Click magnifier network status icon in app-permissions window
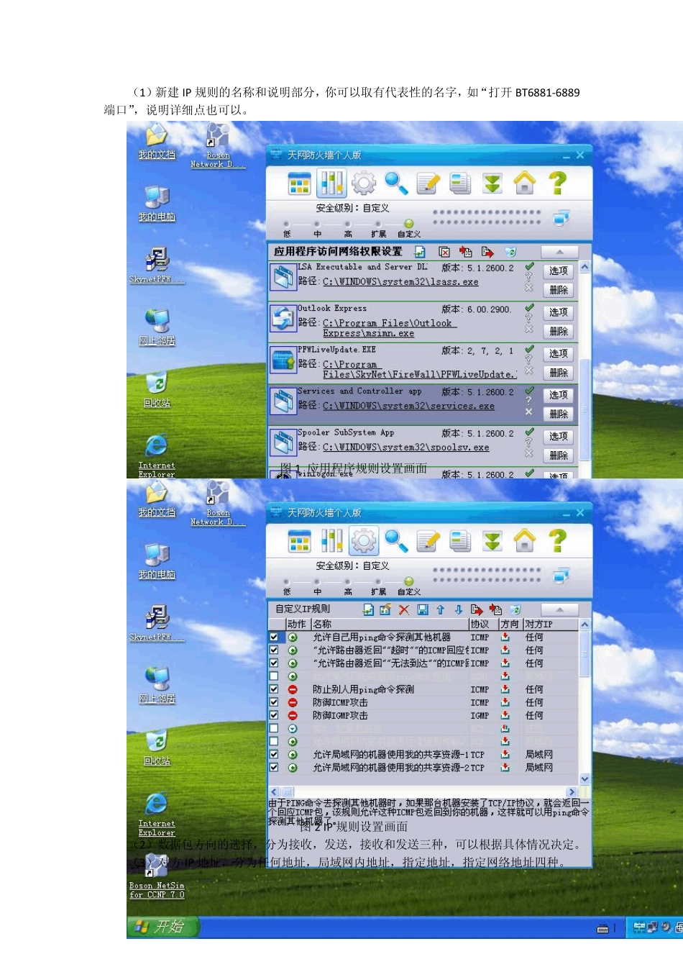The height and width of the screenshot is (967, 683). coord(396,183)
